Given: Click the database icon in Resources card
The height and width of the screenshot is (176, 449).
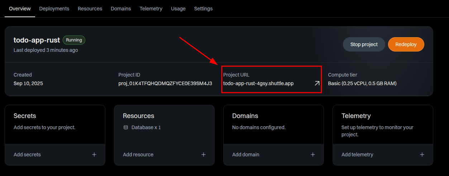Looking at the screenshot, I should click(x=125, y=127).
